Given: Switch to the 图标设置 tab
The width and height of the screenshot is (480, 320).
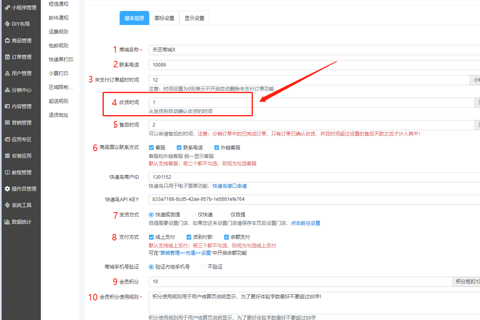Looking at the screenshot, I should point(164,18).
